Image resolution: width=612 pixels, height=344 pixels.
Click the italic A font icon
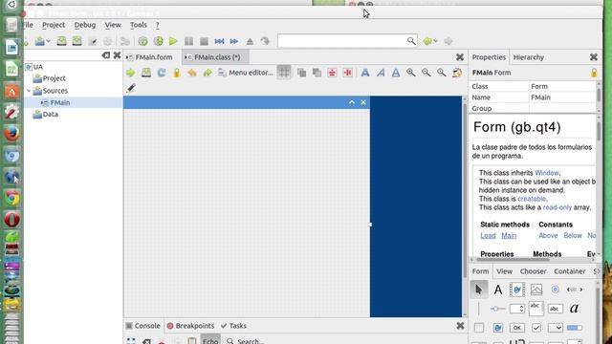(x=381, y=73)
